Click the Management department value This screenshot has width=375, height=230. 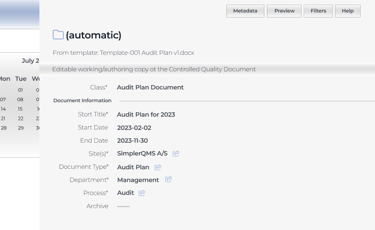[138, 180]
